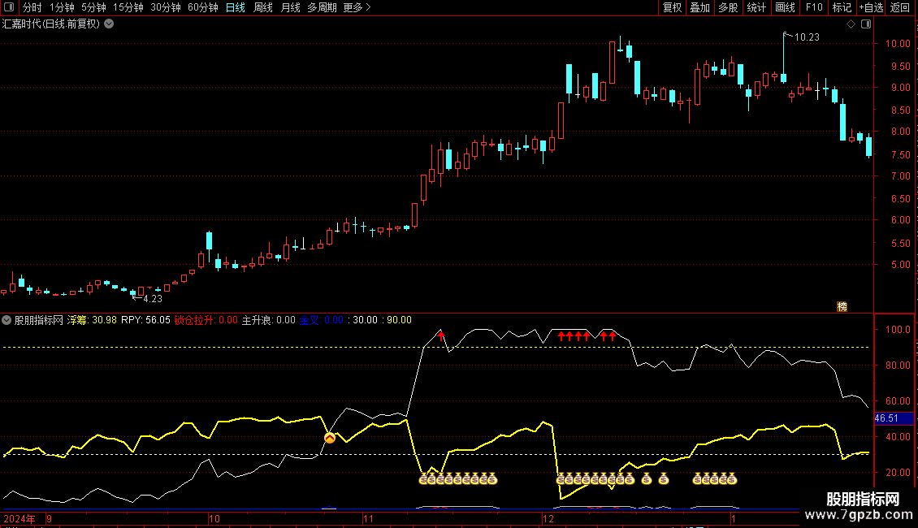Viewport: 918px width, 528px height.
Task: Click the month 11 marker on timeline
Action: [x=368, y=518]
